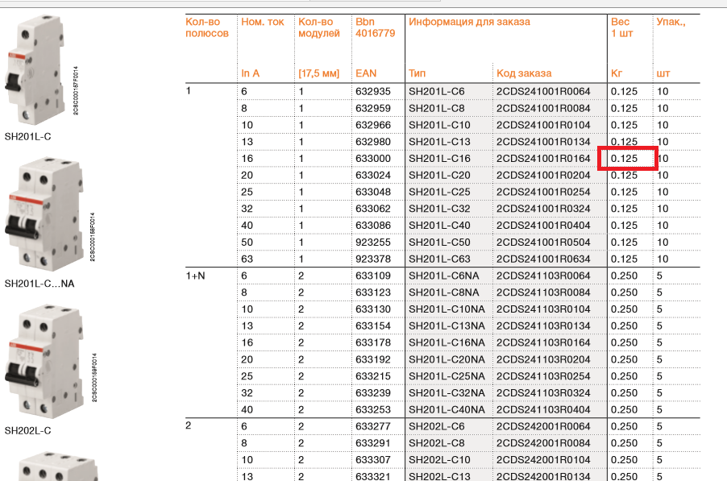The image size is (727, 481).
Task: Select type cell SH201L-C32NA
Action: (x=447, y=393)
